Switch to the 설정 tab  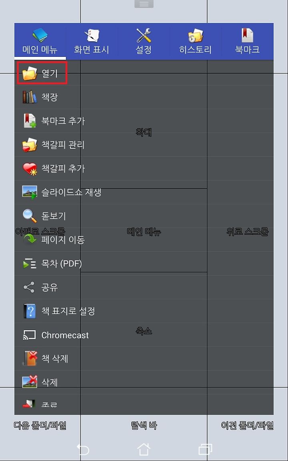144,42
